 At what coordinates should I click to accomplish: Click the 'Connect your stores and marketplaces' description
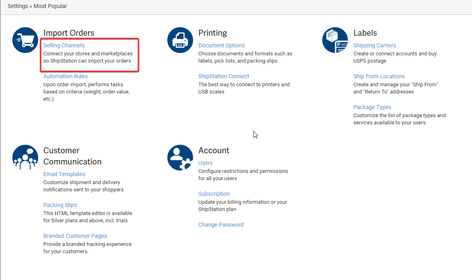click(x=88, y=57)
